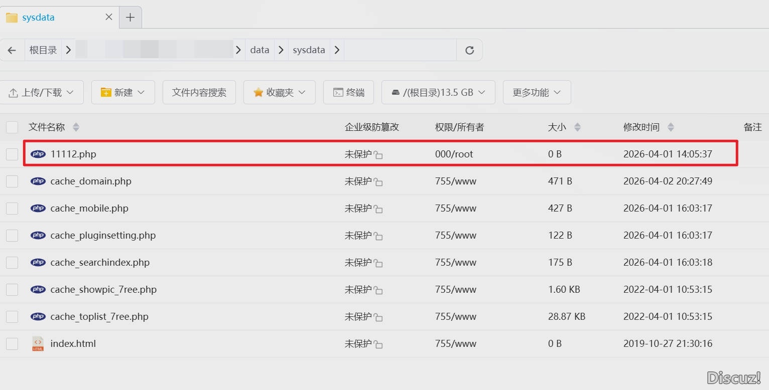The image size is (769, 390).
Task: Open the /(根目录)13.5 GB disk dropdown
Action: 438,92
